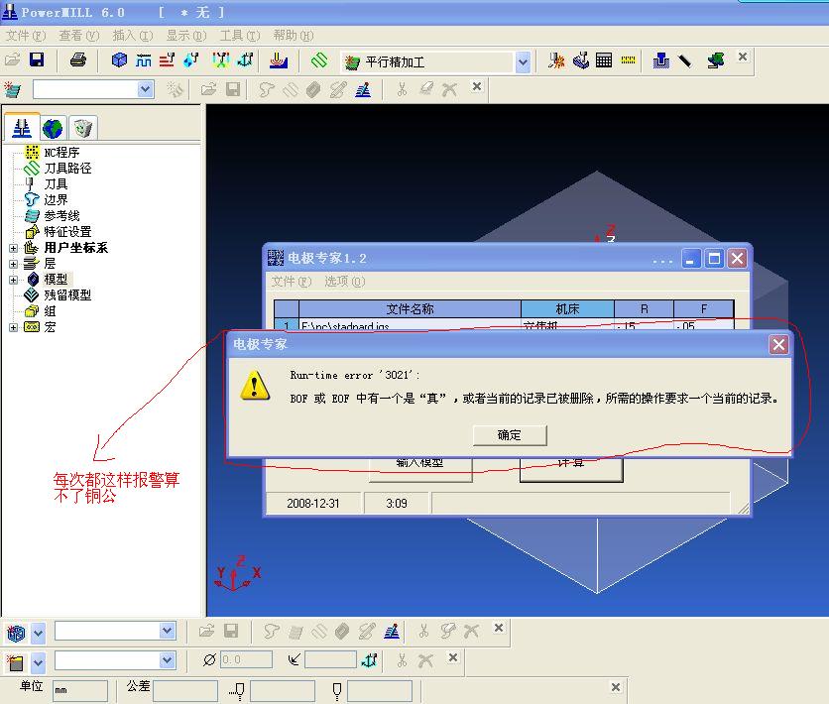Select 边界 tree item
This screenshot has width=829, height=704.
[x=56, y=199]
